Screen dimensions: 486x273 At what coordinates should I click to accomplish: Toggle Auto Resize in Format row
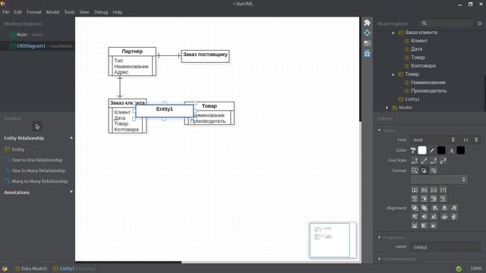tap(415, 171)
